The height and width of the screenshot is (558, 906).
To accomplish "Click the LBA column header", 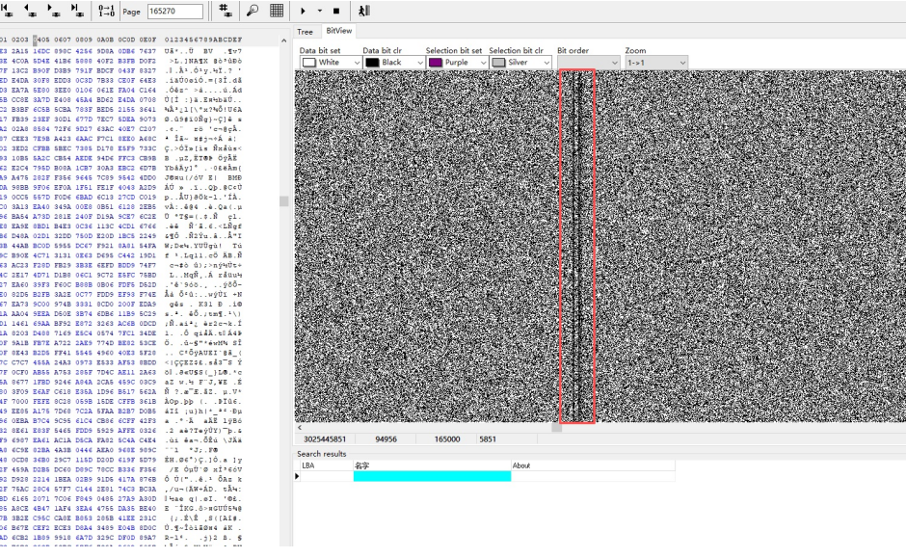I will 327,465.
